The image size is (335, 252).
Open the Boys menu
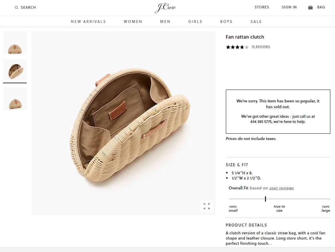(x=226, y=22)
